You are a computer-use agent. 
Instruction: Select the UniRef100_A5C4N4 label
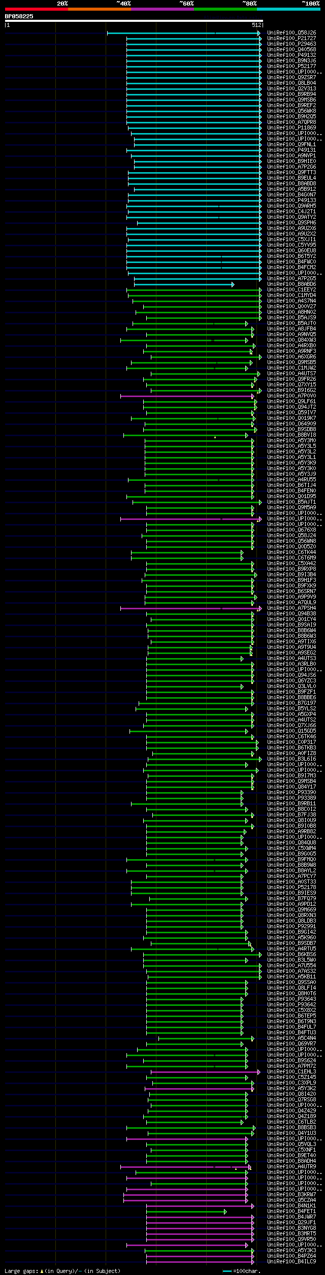pos(291,1038)
